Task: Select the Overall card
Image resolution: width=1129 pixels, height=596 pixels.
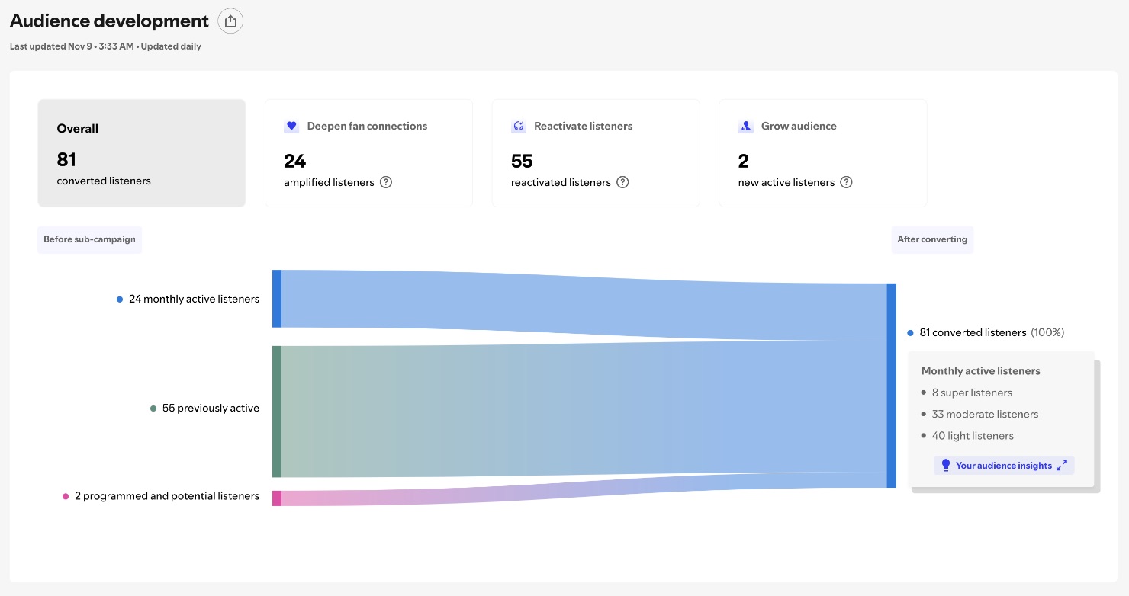Action: (141, 152)
